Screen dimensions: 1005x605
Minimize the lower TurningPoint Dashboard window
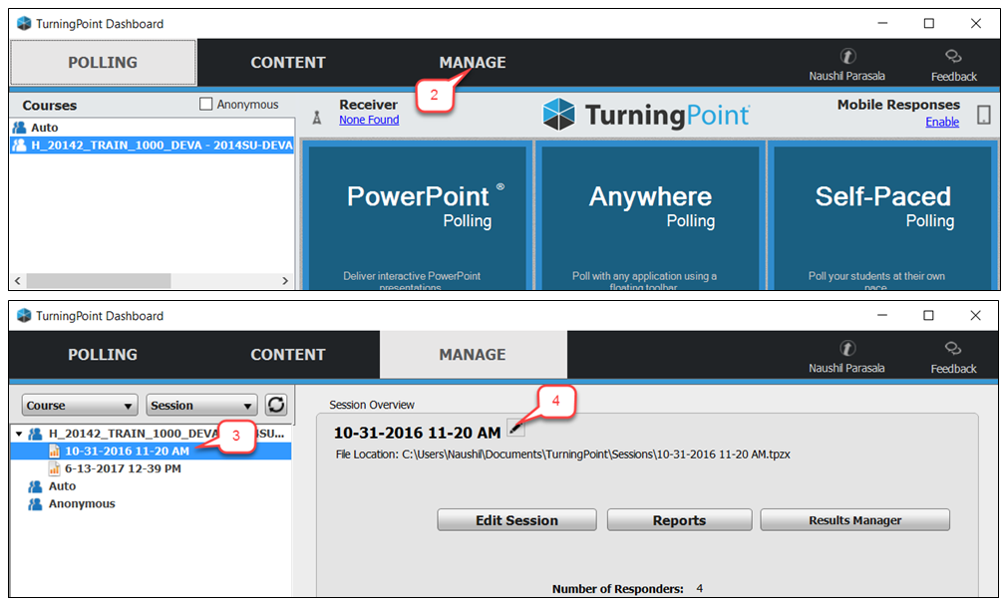click(x=882, y=315)
